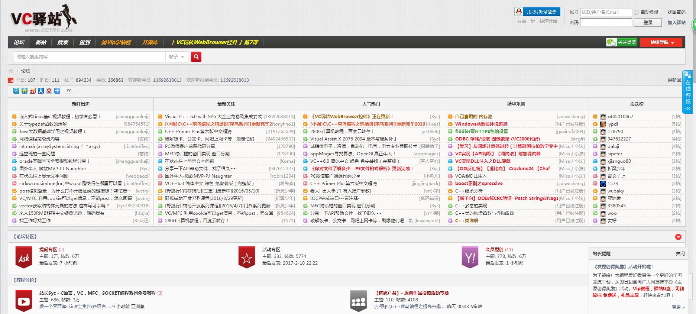Image resolution: width=696 pixels, height=314 pixels.
Task: Focus the 请输入搜索内容 search box
Action: pyautogui.click(x=90, y=57)
